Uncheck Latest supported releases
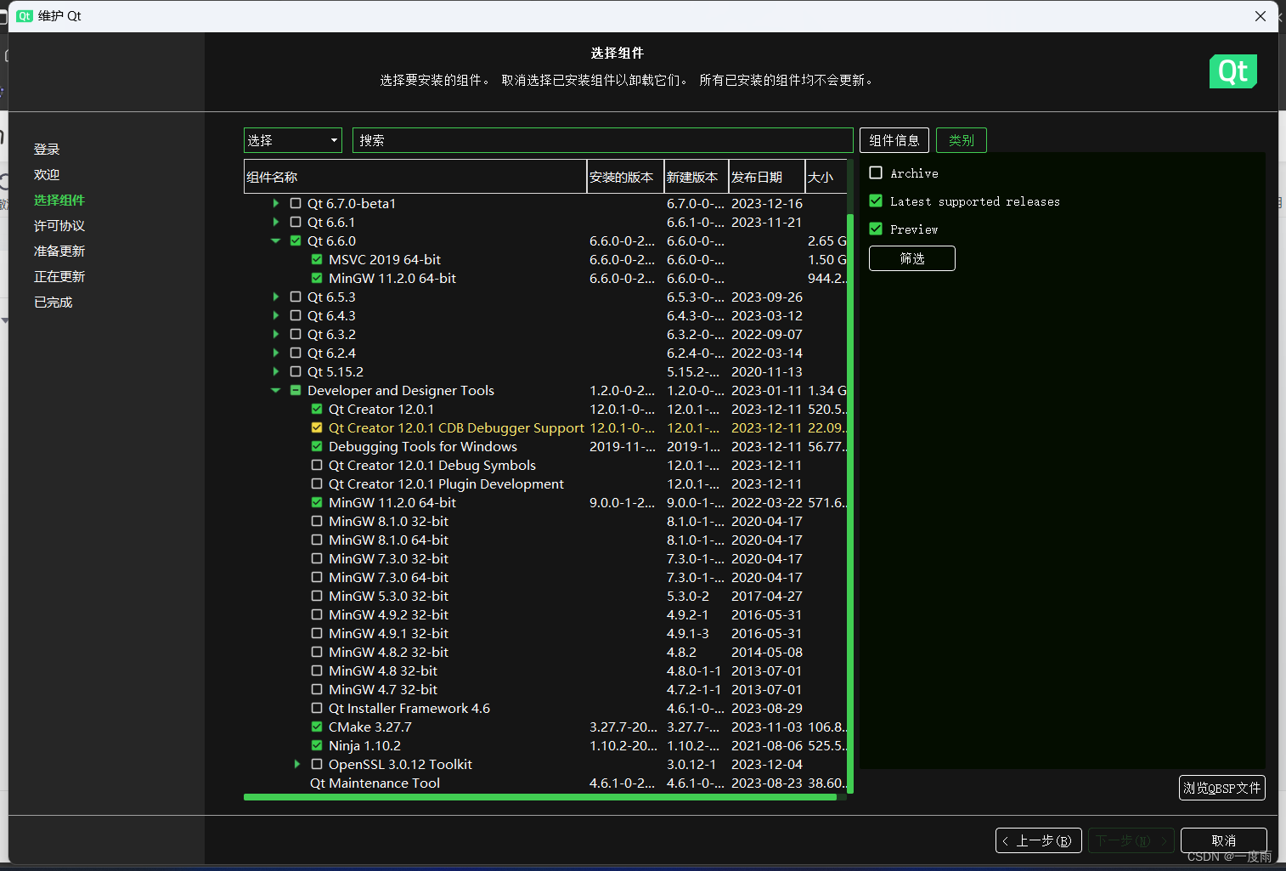1286x871 pixels. (876, 201)
